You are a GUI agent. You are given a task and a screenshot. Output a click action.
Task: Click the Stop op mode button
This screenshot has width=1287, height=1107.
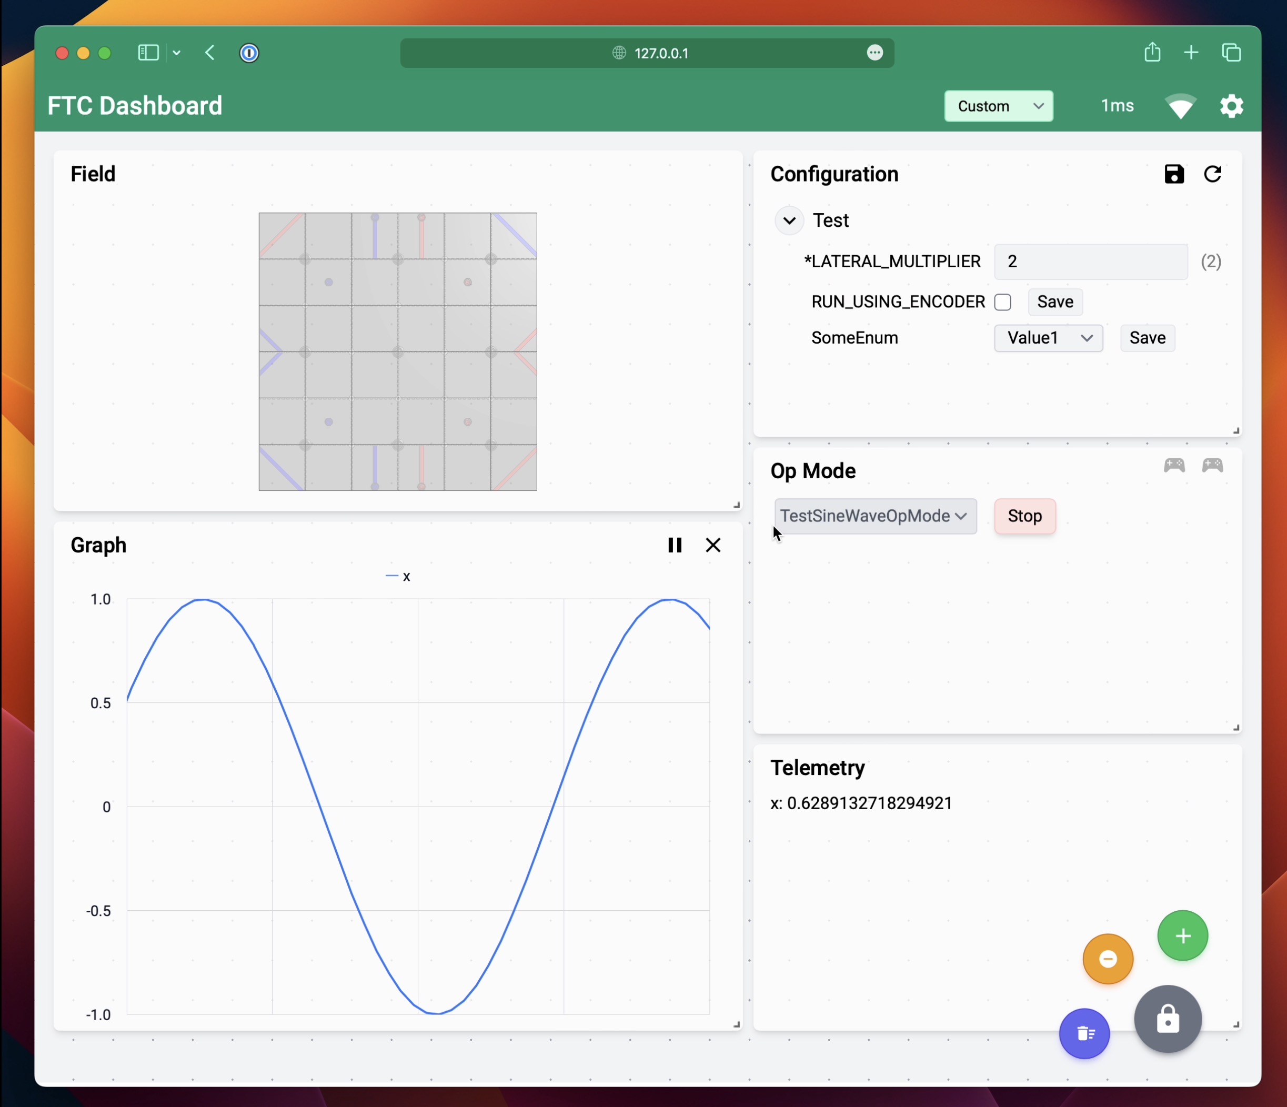pyautogui.click(x=1024, y=515)
